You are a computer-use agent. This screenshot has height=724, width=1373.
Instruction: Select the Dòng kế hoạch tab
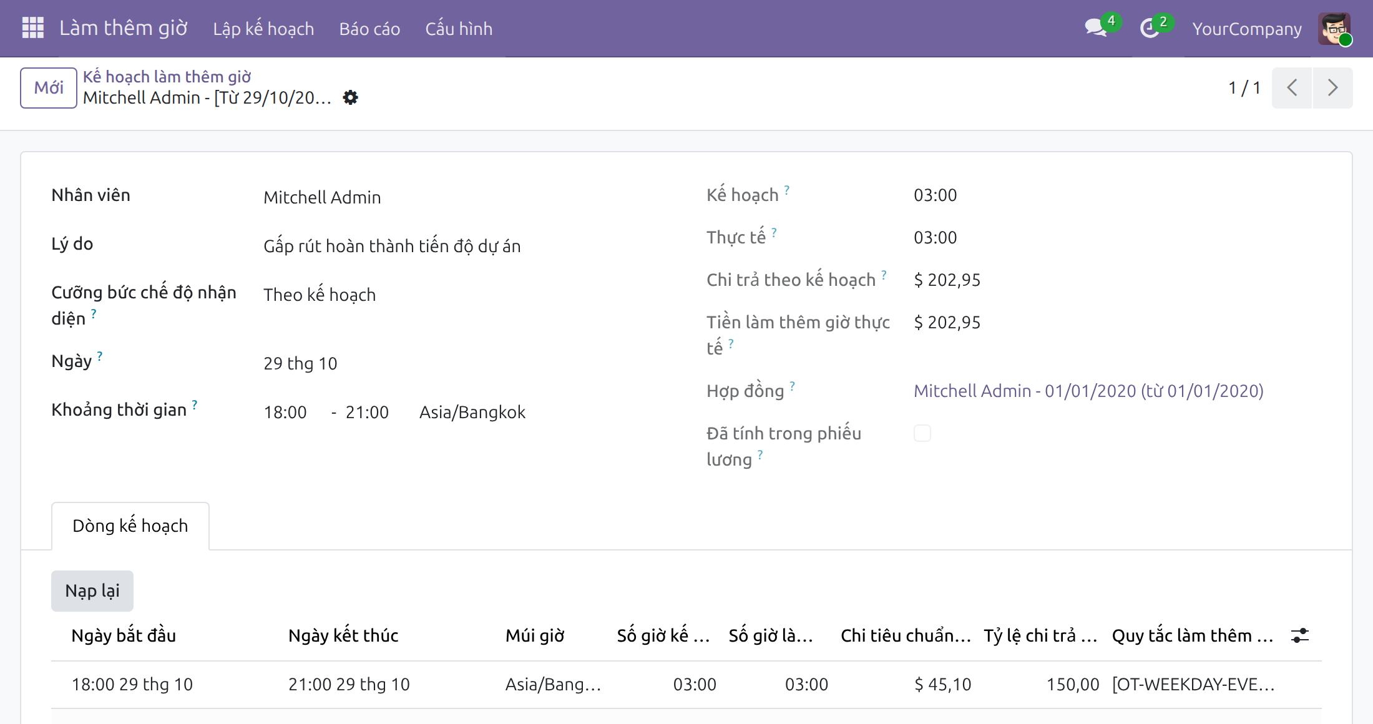130,526
